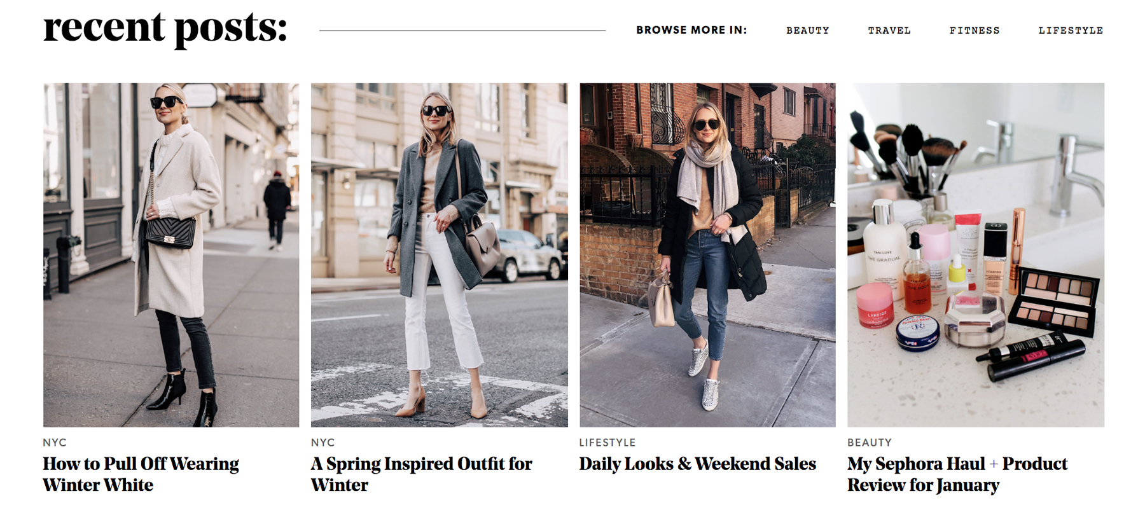Open My Sephora Haul + Product Review
This screenshot has width=1145, height=517.
pyautogui.click(x=957, y=474)
